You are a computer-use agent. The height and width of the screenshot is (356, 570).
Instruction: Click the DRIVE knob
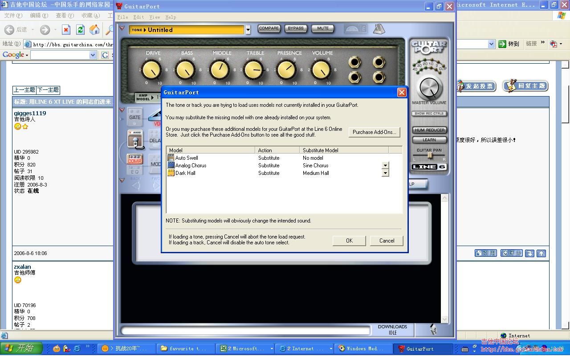152,70
